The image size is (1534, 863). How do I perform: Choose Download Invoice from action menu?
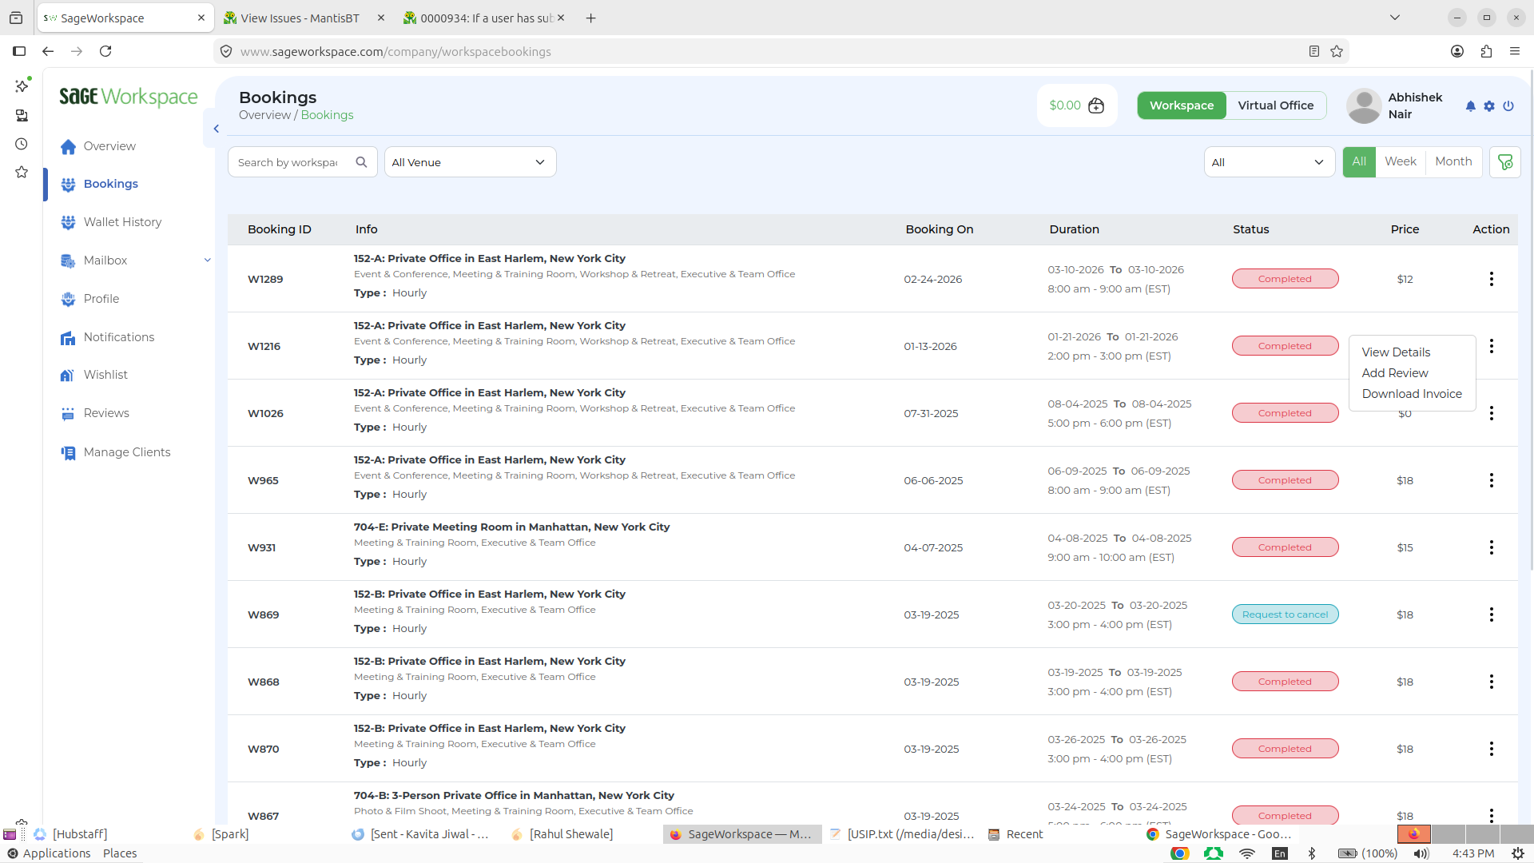coord(1412,394)
